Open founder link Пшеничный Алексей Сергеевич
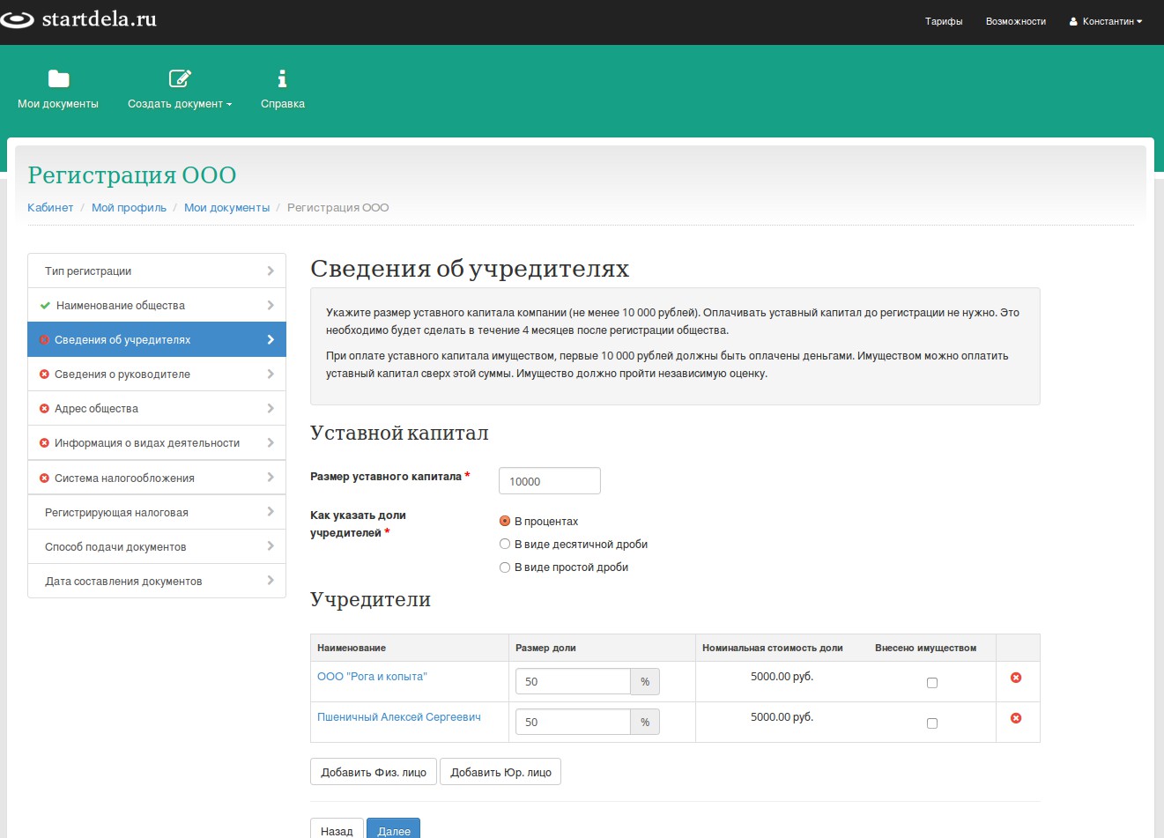Screen dimensions: 1164x838 point(399,717)
